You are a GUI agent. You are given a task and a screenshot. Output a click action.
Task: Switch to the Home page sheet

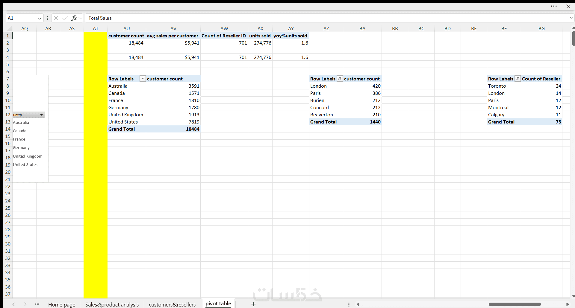pyautogui.click(x=62, y=304)
